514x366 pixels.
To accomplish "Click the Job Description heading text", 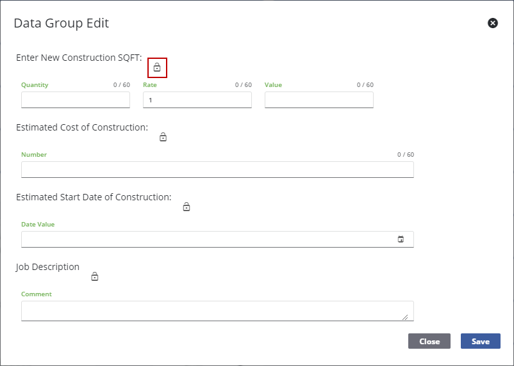I will [x=48, y=267].
